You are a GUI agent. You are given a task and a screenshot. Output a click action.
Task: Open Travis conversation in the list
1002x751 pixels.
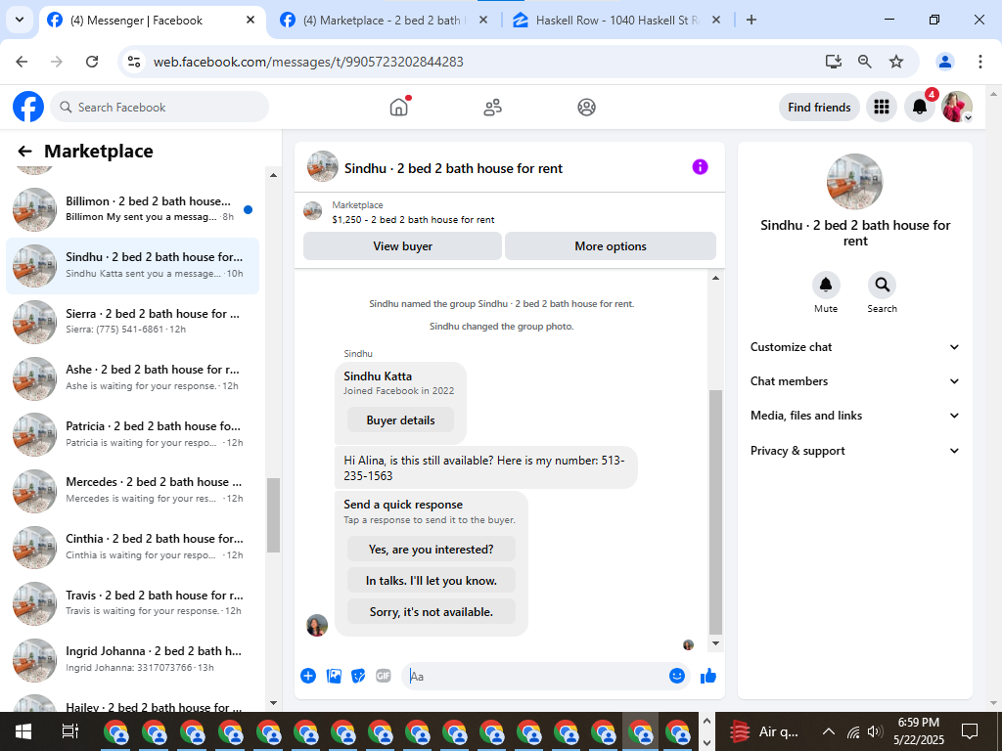click(x=133, y=602)
